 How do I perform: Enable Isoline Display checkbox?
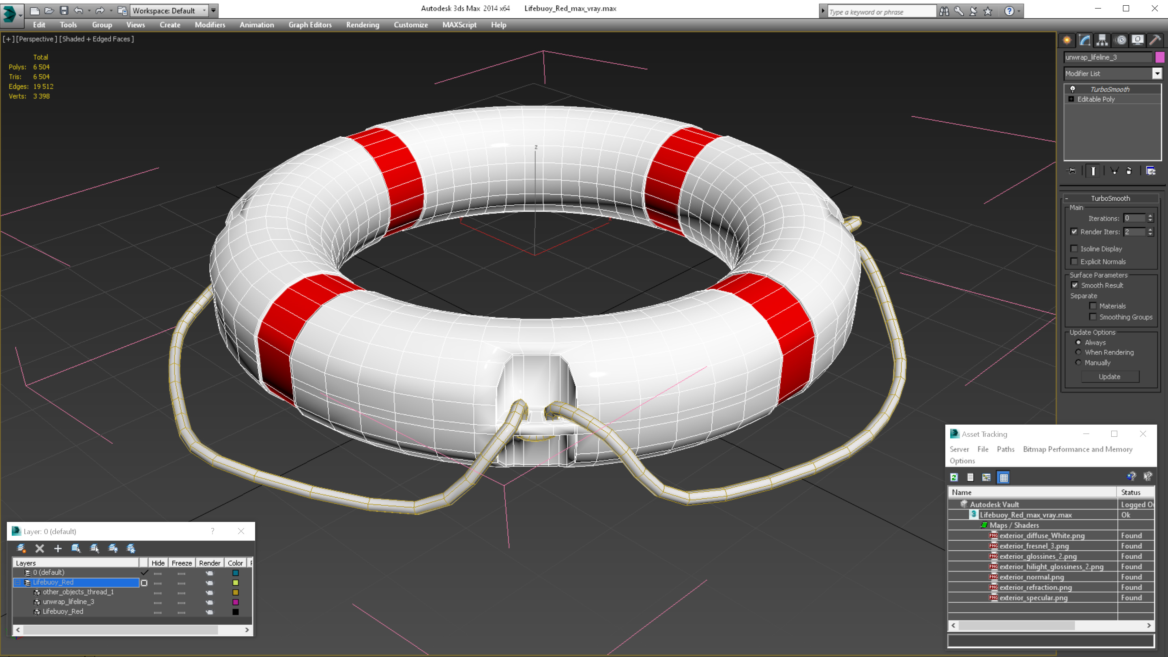[1074, 249]
